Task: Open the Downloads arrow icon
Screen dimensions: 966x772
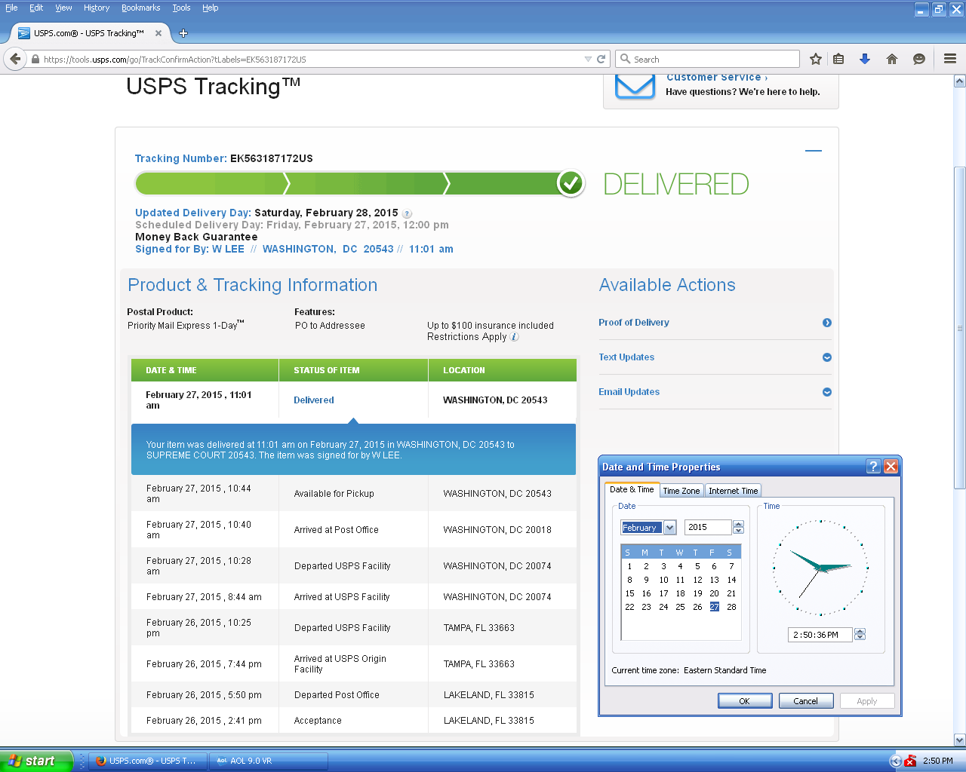Action: (x=865, y=59)
